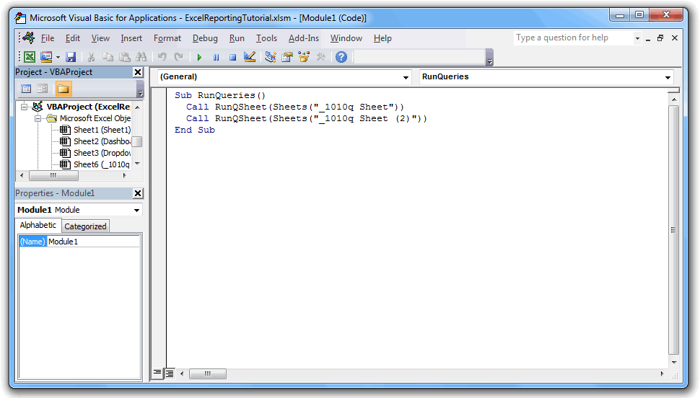Switch to Full Module View button

point(170,373)
